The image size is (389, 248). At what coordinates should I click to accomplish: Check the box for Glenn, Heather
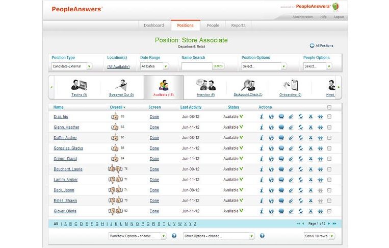(x=329, y=127)
